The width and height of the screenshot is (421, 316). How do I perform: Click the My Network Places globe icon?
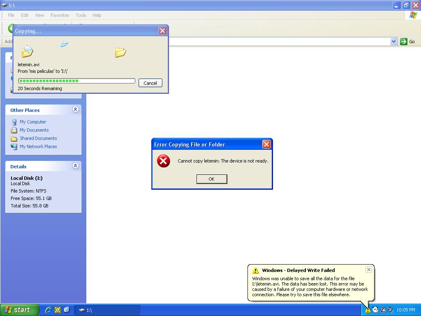click(x=14, y=147)
